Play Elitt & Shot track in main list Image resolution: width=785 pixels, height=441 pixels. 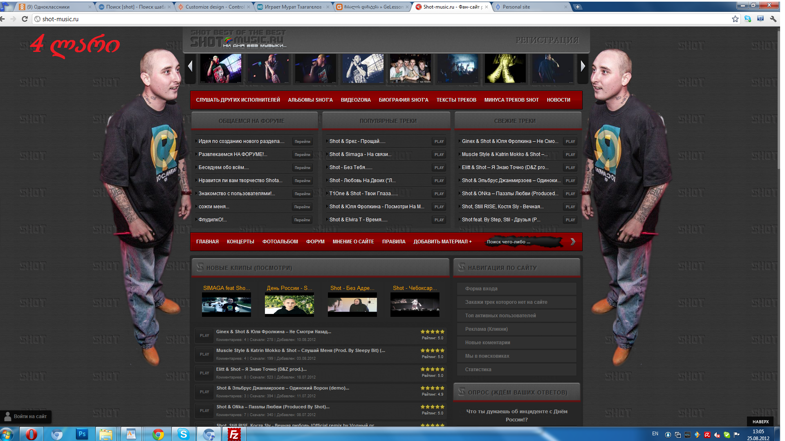pyautogui.click(x=204, y=373)
